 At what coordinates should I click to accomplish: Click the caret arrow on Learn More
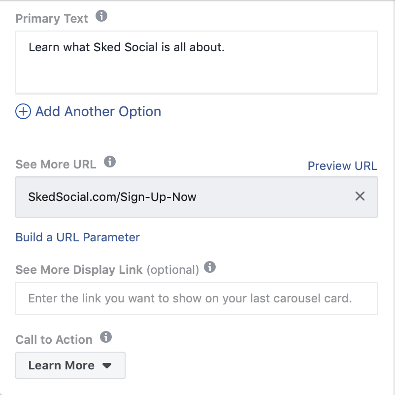coord(107,366)
